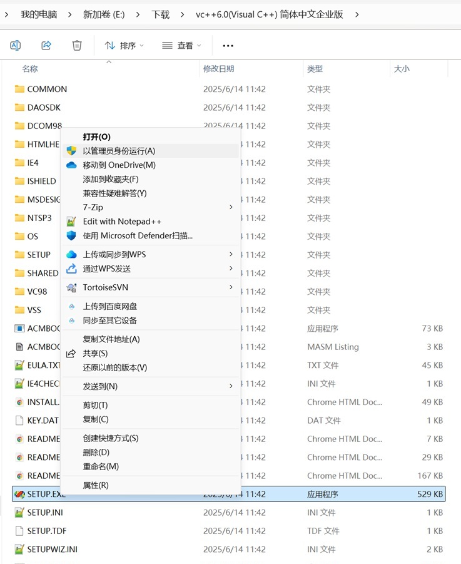Select the VC98 folder row
This screenshot has width=461, height=564.
point(229,291)
